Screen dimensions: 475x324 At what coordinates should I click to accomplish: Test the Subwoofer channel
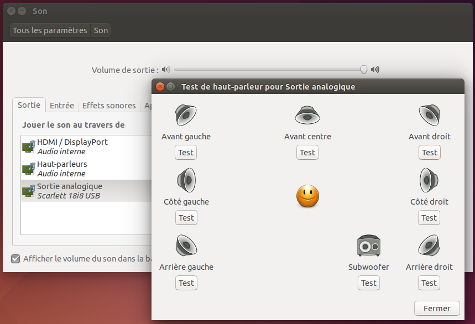(369, 283)
